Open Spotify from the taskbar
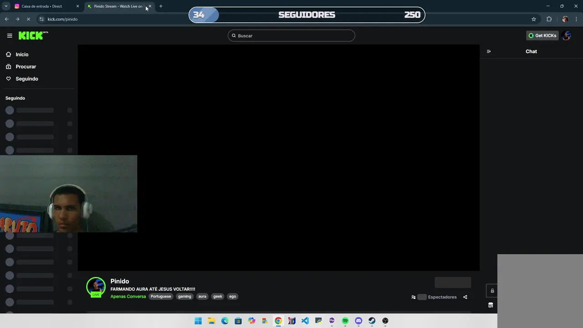The image size is (583, 328). coord(345,321)
